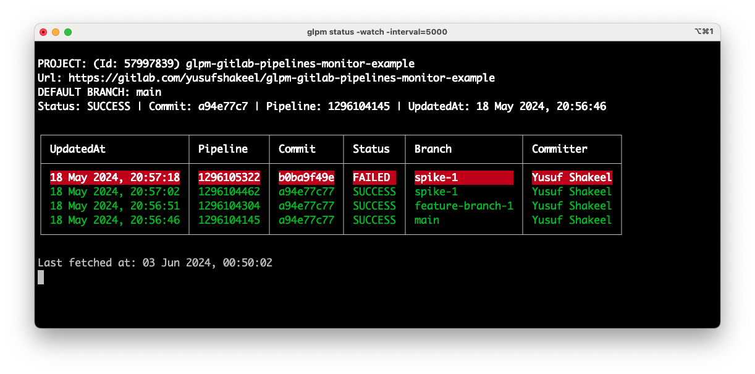Click the window title glpm status -watch
Screen dimensions: 755x374
pos(377,32)
